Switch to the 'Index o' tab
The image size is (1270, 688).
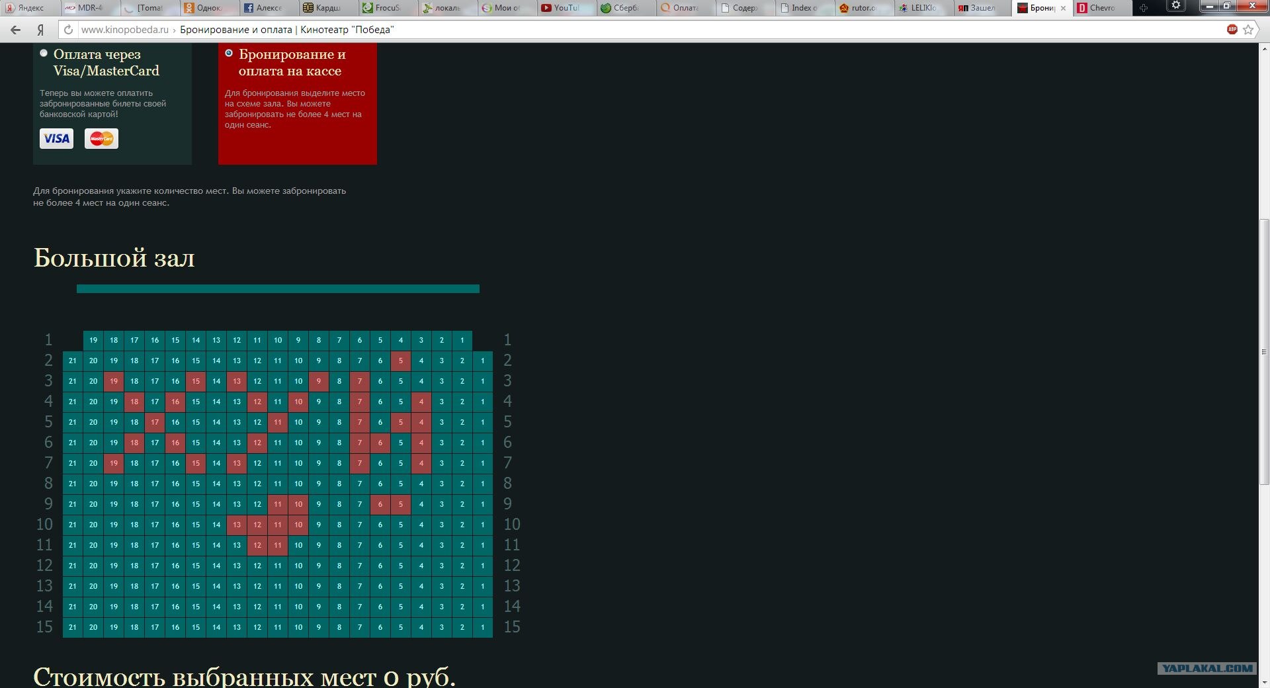804,8
